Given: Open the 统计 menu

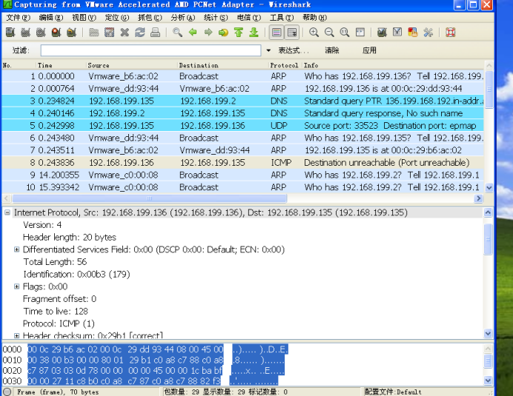Looking at the screenshot, I should coord(216,18).
